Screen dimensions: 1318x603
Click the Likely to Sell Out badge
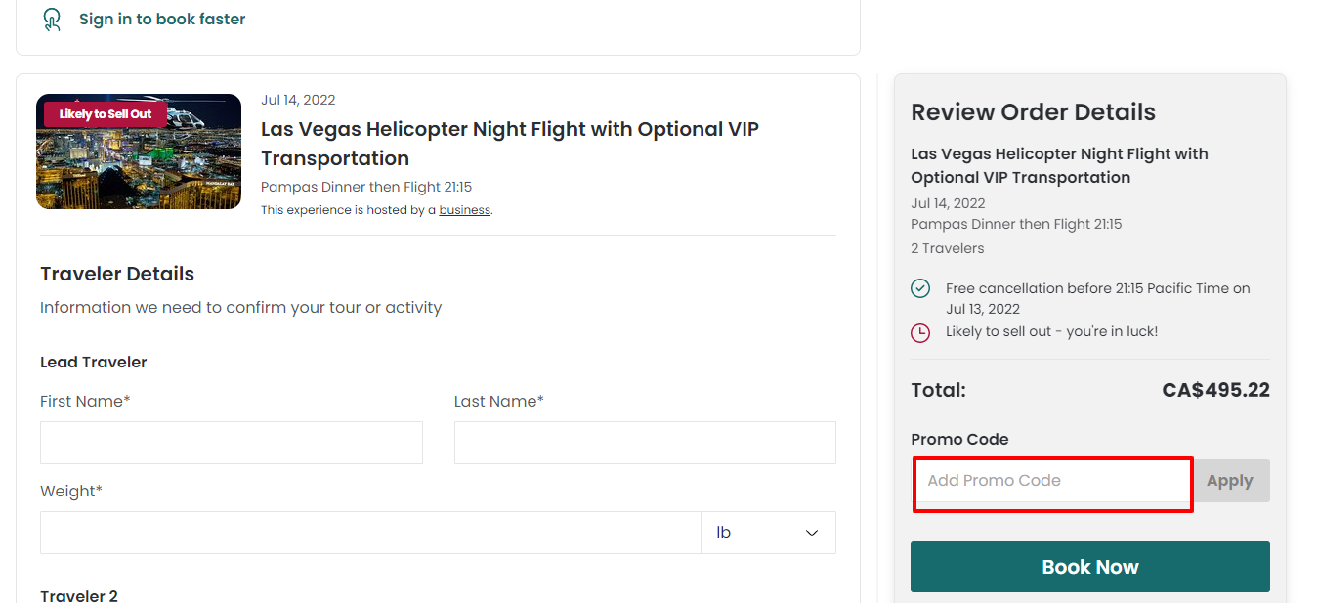[106, 114]
